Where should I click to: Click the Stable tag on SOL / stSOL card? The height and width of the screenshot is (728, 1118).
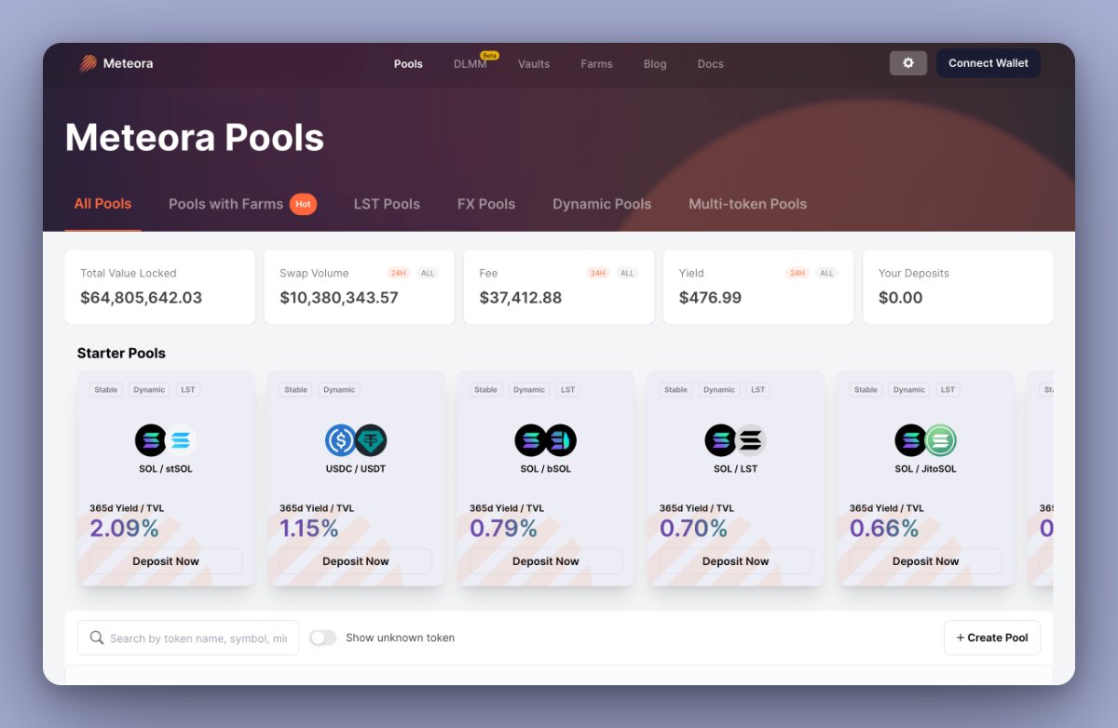click(106, 390)
